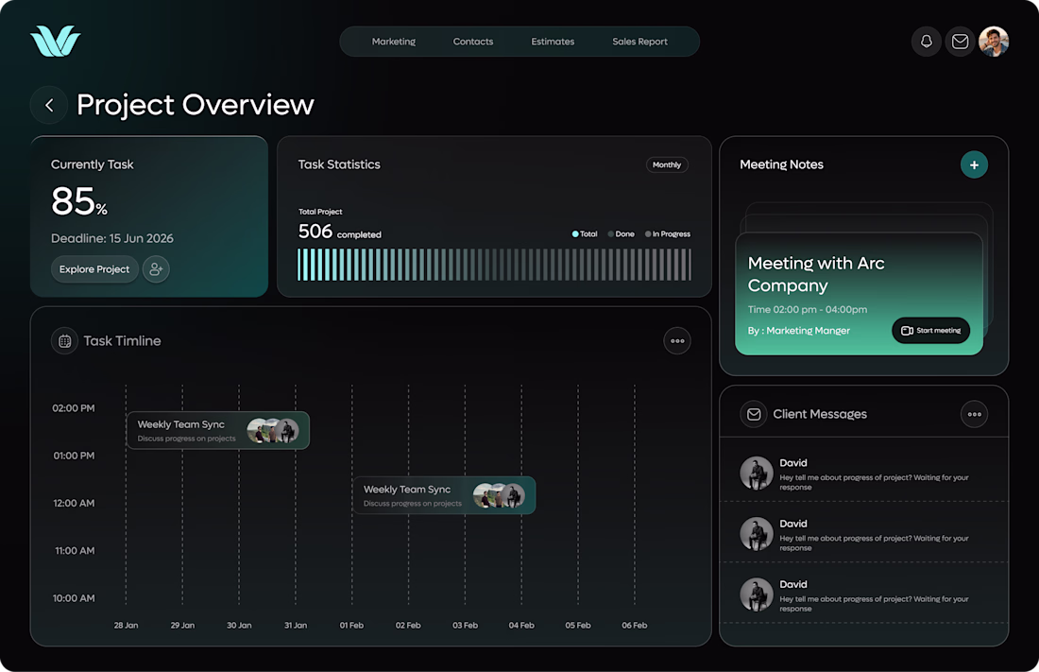Viewport: 1039px width, 672px height.
Task: Select the 30 Jan date label
Action: 239,625
